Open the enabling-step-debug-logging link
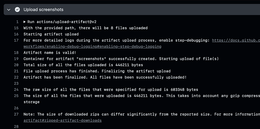260x129 pixels. [92, 47]
